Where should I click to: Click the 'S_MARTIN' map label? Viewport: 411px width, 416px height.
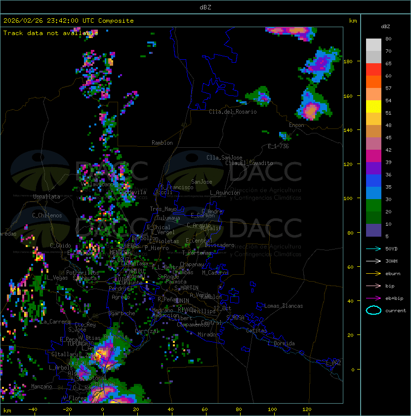pyautogui.click(x=186, y=288)
